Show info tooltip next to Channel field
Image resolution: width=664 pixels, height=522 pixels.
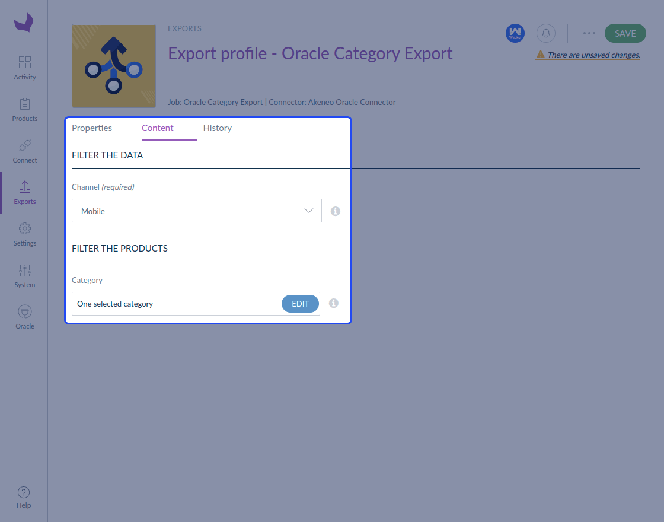tap(336, 211)
